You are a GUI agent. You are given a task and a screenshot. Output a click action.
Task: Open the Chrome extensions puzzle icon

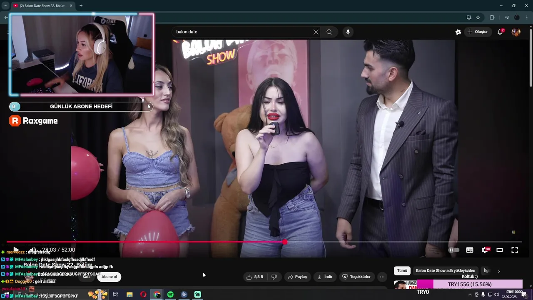coord(492,17)
